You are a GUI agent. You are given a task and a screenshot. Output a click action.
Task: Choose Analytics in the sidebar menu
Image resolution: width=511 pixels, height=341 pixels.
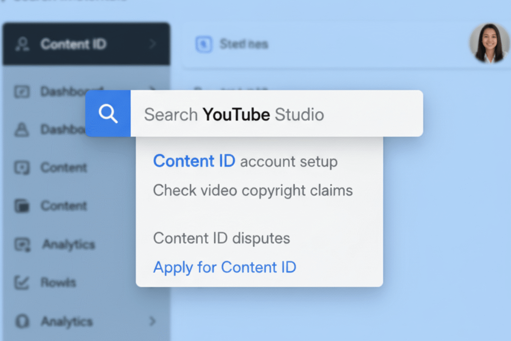coord(68,244)
